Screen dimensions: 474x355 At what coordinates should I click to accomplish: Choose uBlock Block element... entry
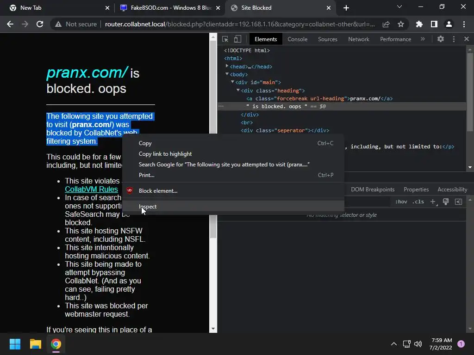click(x=233, y=191)
